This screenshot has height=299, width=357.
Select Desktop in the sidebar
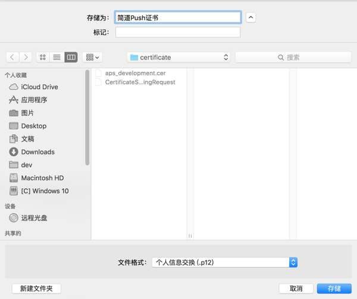coord(27,126)
